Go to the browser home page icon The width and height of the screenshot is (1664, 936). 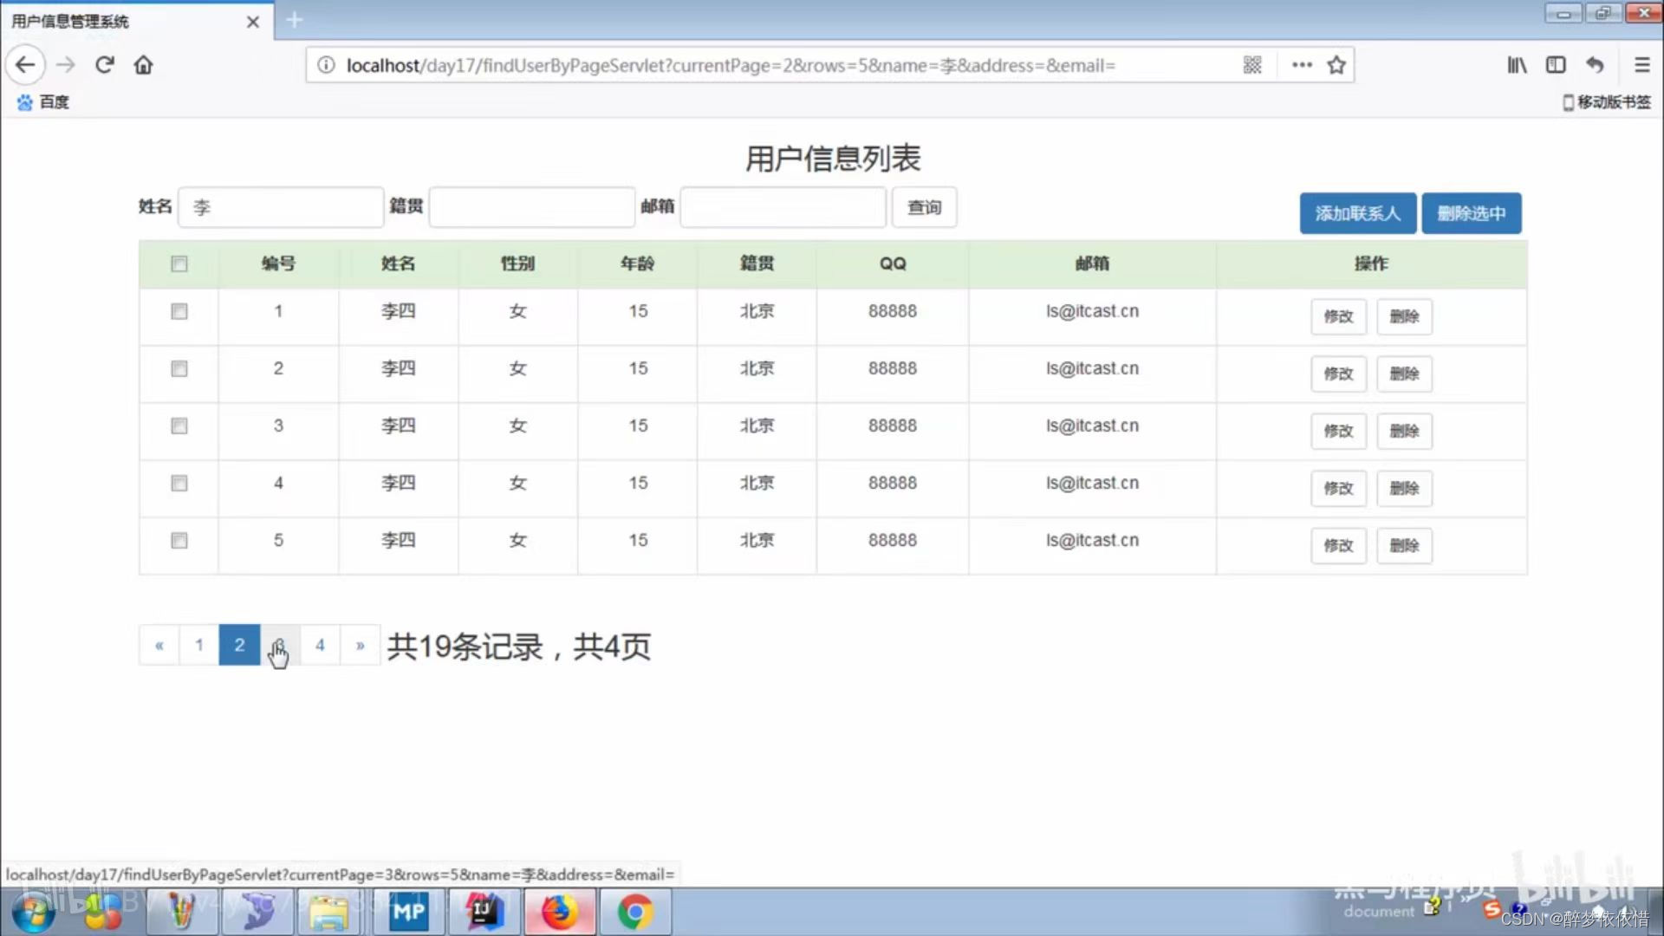[x=143, y=65]
